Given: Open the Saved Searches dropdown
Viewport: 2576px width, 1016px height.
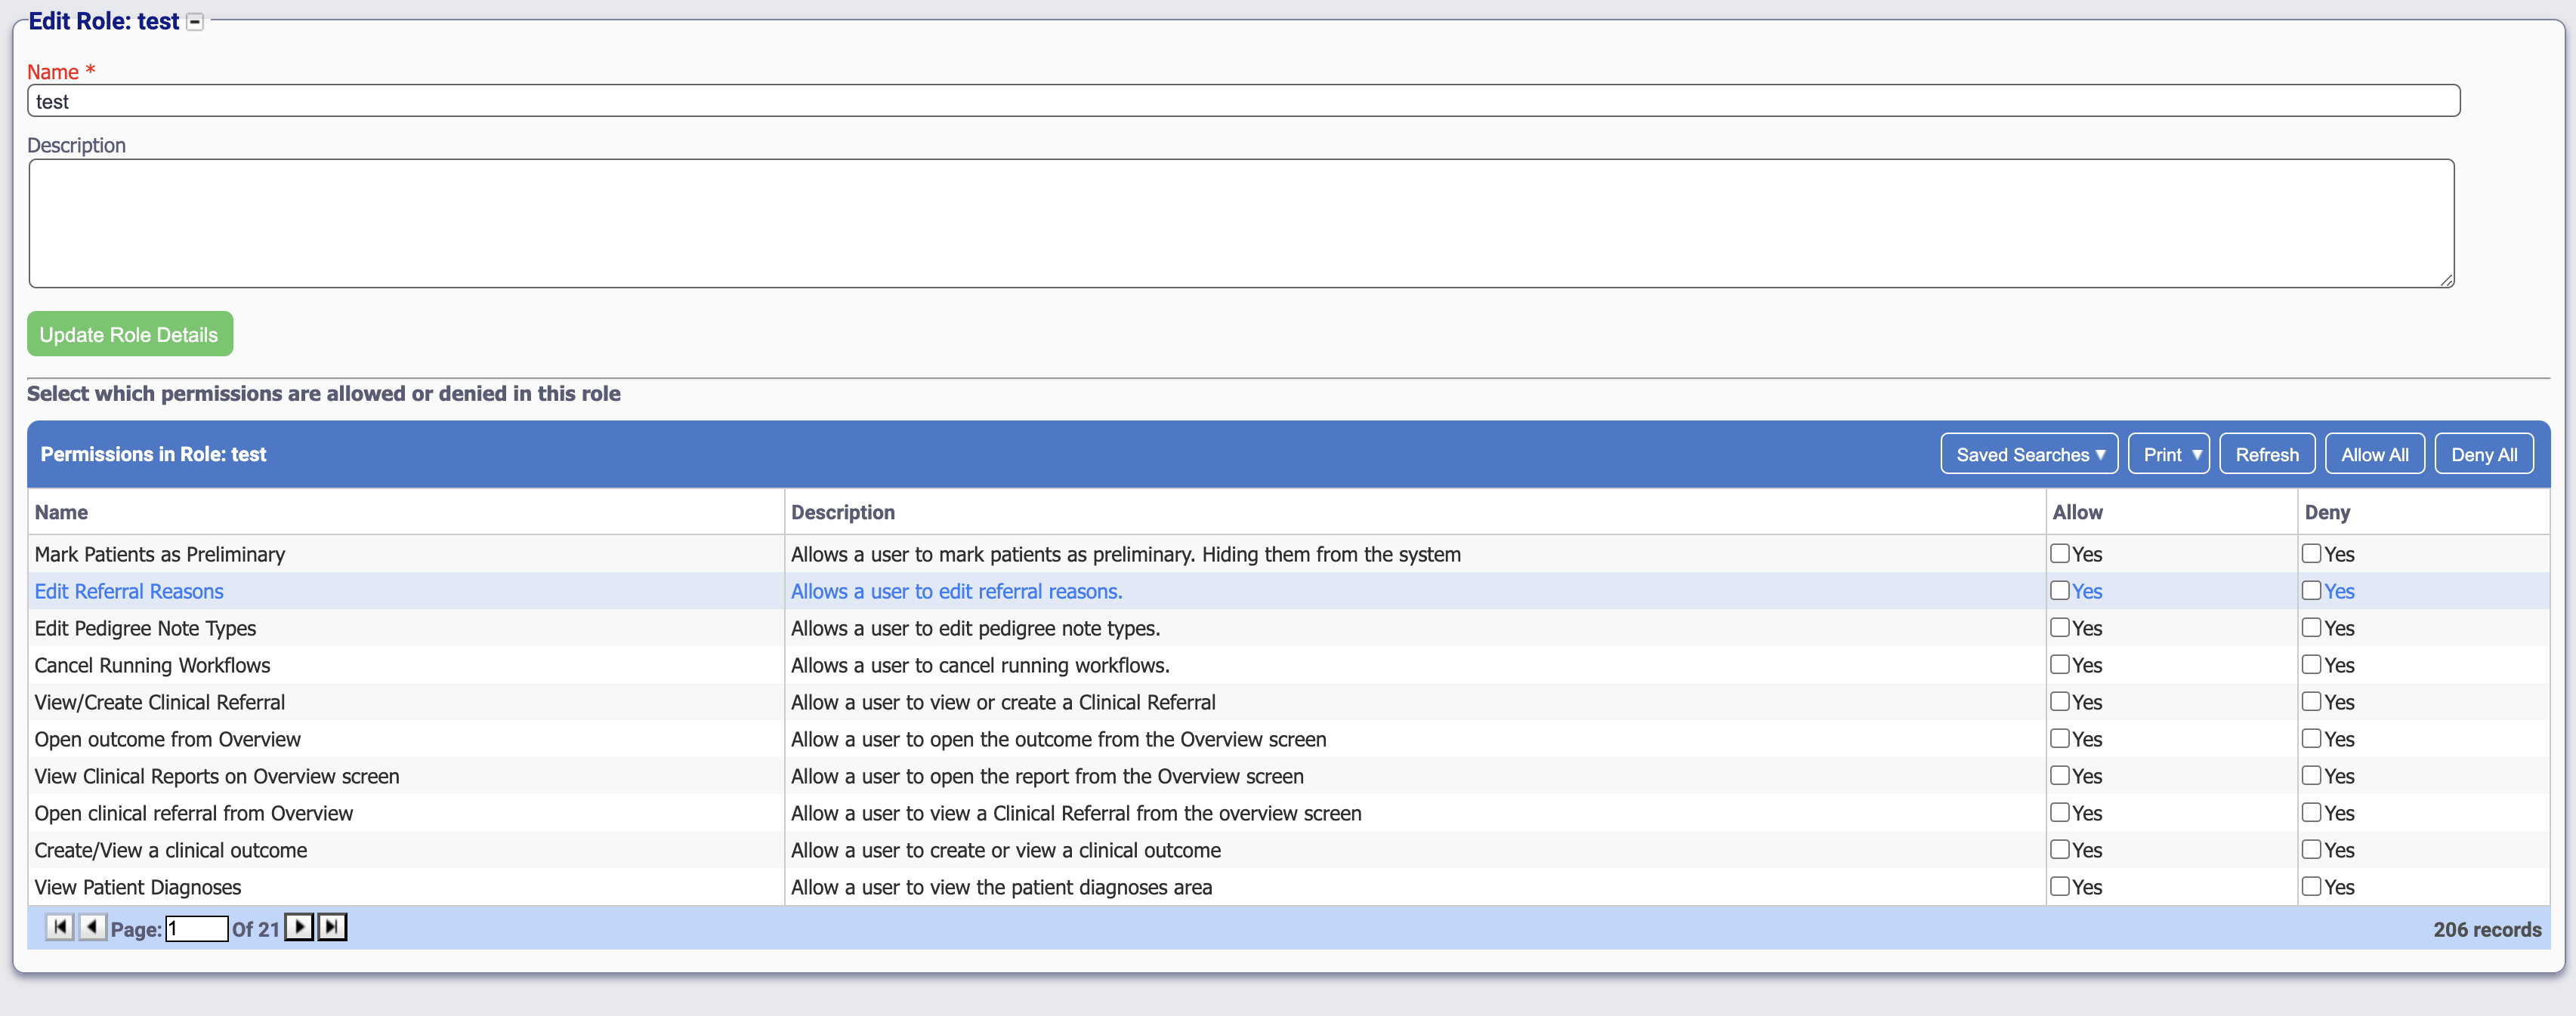Looking at the screenshot, I should [2029, 454].
